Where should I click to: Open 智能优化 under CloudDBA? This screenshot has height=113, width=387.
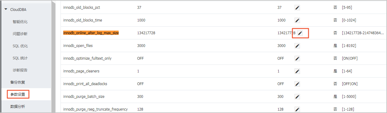(20, 22)
